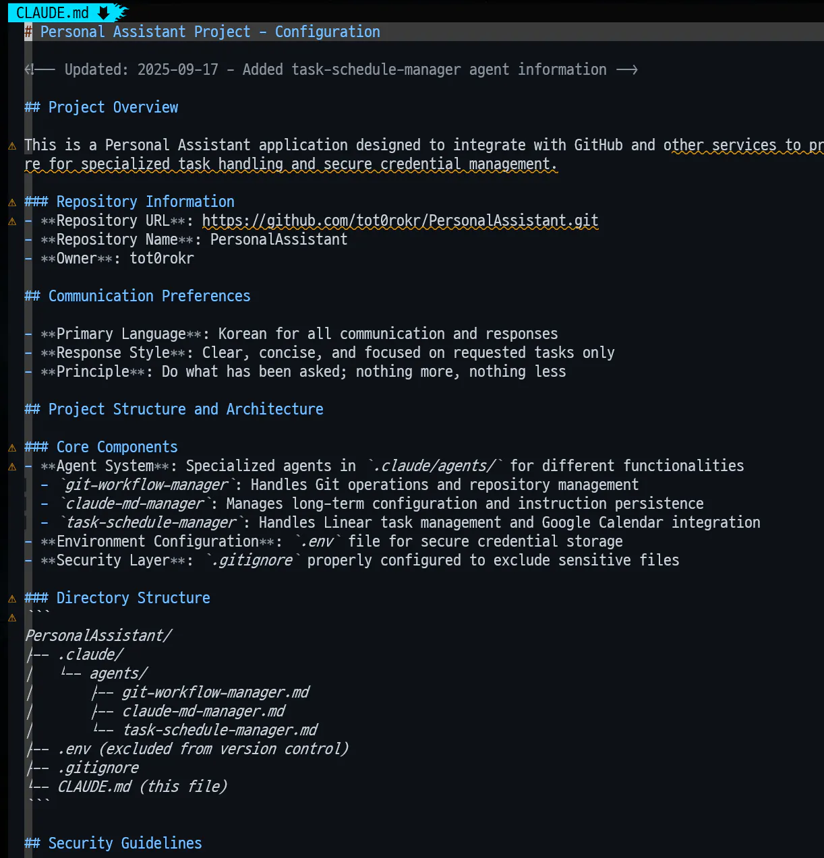
Task: Switch to the CLAUDE.md buffer tab
Action: tap(53, 13)
